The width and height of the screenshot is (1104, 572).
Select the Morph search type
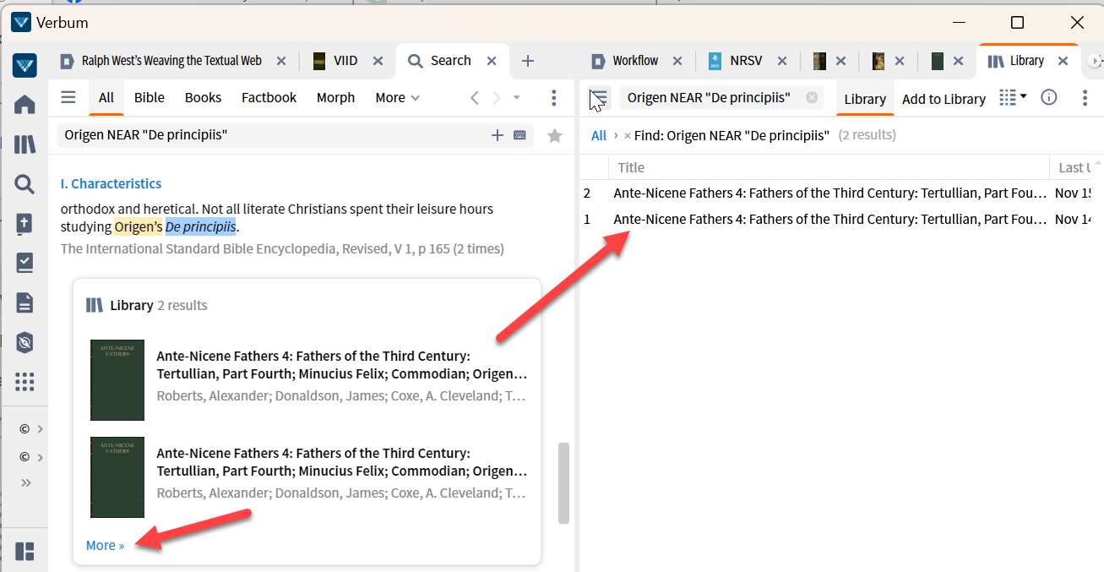tap(336, 98)
